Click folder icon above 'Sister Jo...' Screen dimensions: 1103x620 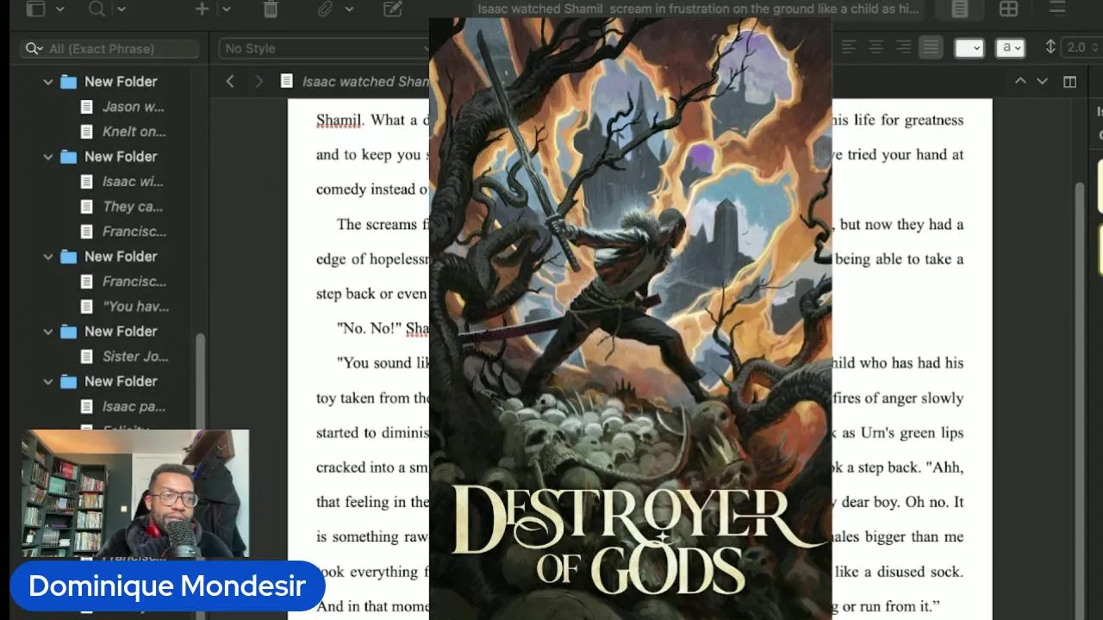pyautogui.click(x=69, y=332)
